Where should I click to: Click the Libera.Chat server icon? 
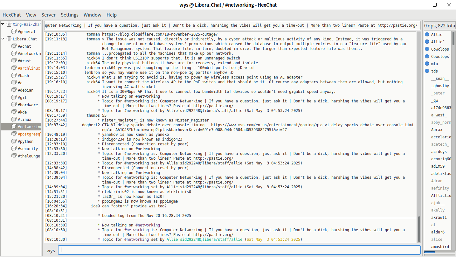click(9, 39)
